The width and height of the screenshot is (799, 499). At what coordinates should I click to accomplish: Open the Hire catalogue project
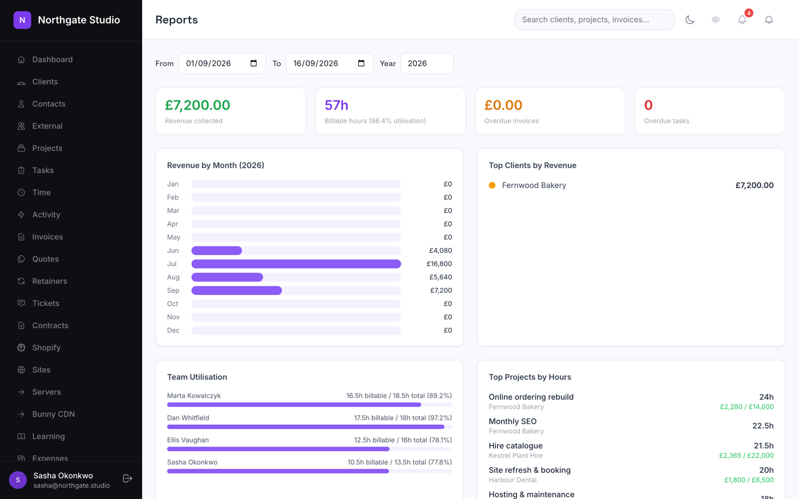coord(516,446)
